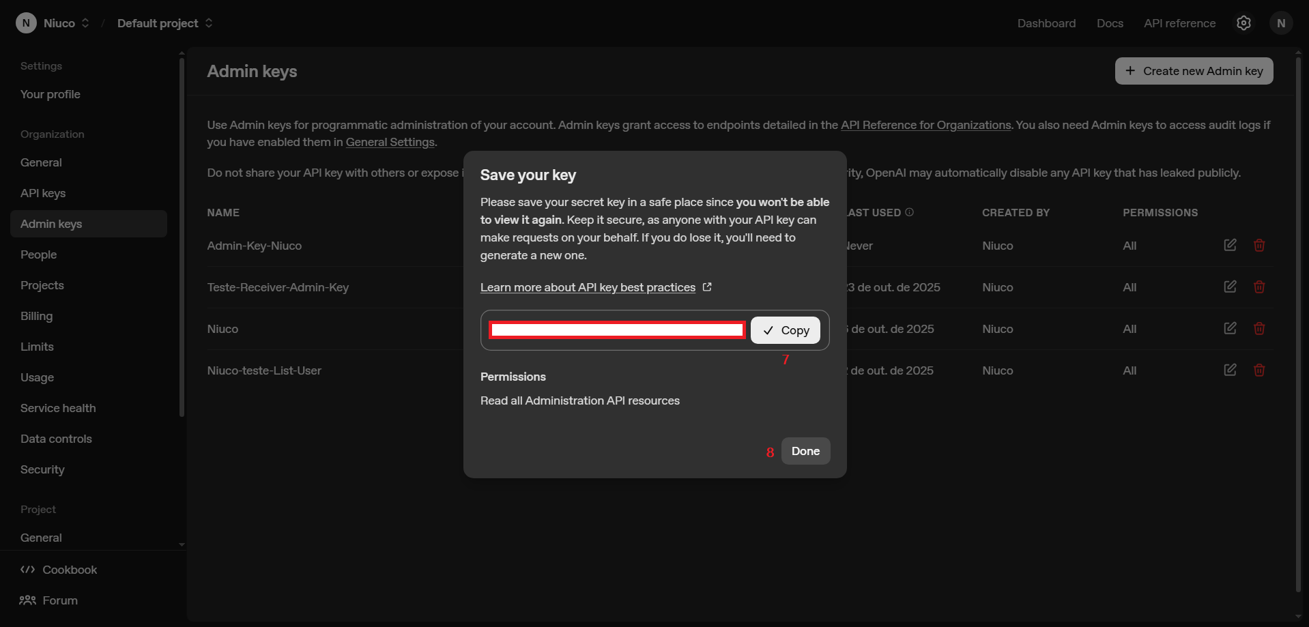Open the People page
The image size is (1309, 627).
pos(39,254)
